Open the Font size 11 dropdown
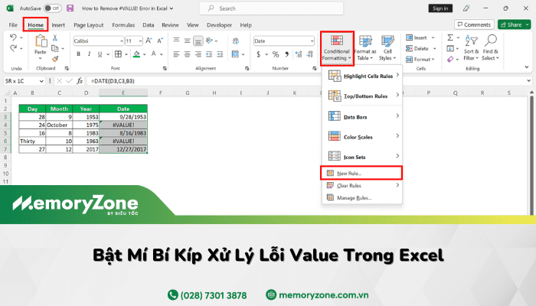Viewport: 536px width, 306px height. pyautogui.click(x=140, y=41)
